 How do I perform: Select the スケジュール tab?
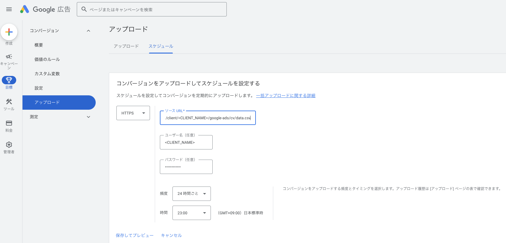[x=161, y=46]
